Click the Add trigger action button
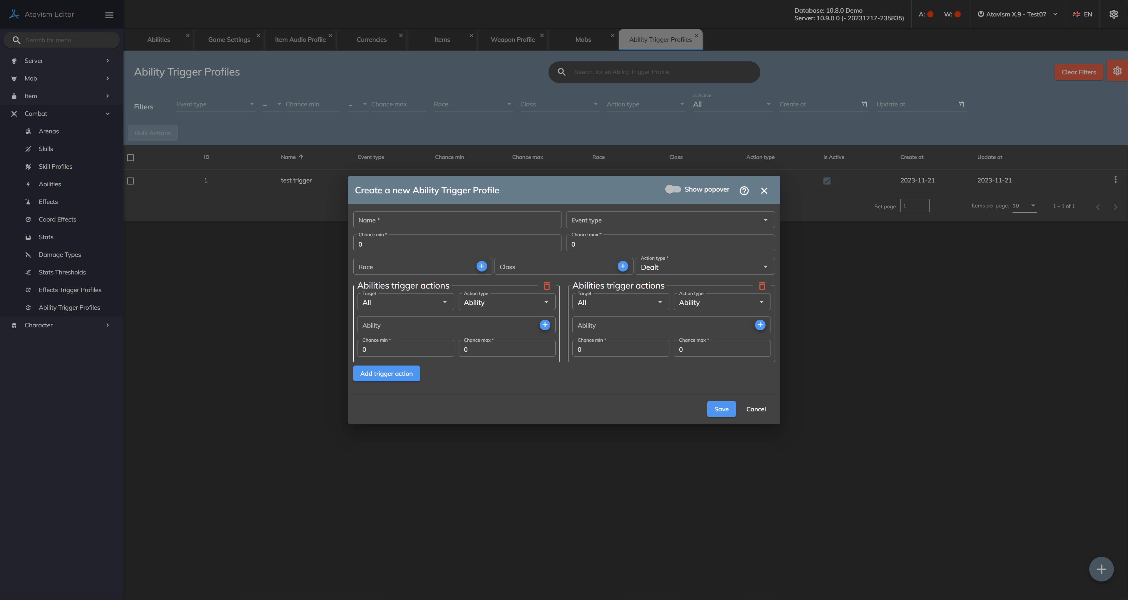 tap(386, 373)
